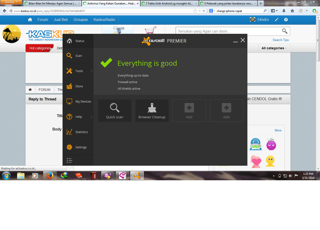Screen dimensions: 320x230
Task: Open the Firefox menu button
Action: click(x=11, y=2)
